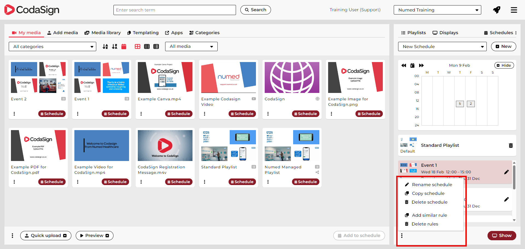This screenshot has width=525, height=249.
Task: Switch to list view
Action: 156,46
